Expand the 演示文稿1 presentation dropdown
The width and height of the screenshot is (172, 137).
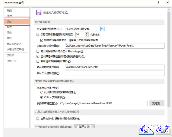click(x=93, y=127)
